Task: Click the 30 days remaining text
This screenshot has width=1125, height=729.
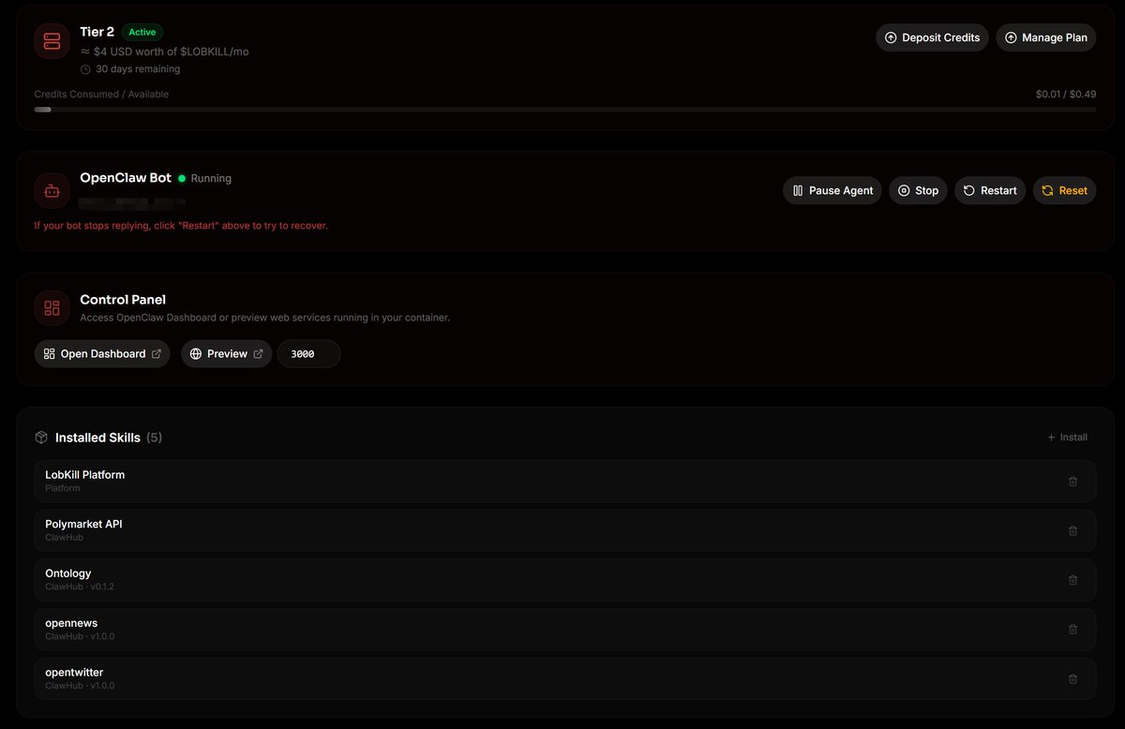Action: tap(138, 69)
